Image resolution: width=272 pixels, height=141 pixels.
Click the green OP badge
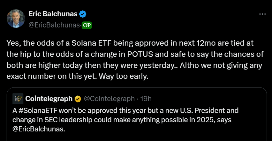tap(87, 25)
